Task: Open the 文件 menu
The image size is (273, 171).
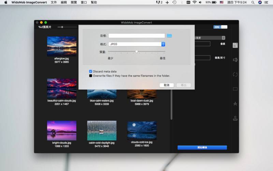Action: [x=54, y=2]
